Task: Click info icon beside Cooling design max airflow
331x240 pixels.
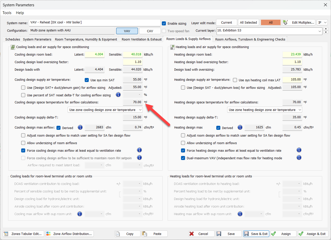Action: [80, 127]
